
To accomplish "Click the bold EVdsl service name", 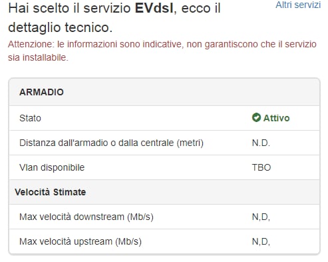I will [154, 8].
